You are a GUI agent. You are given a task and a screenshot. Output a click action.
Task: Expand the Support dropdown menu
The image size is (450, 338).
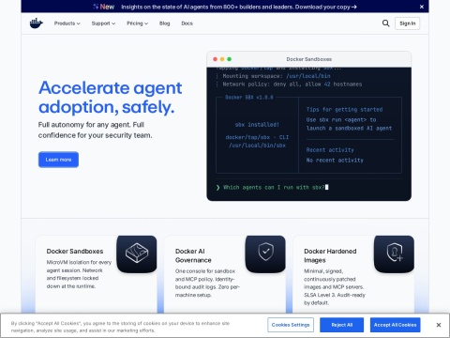pos(103,23)
